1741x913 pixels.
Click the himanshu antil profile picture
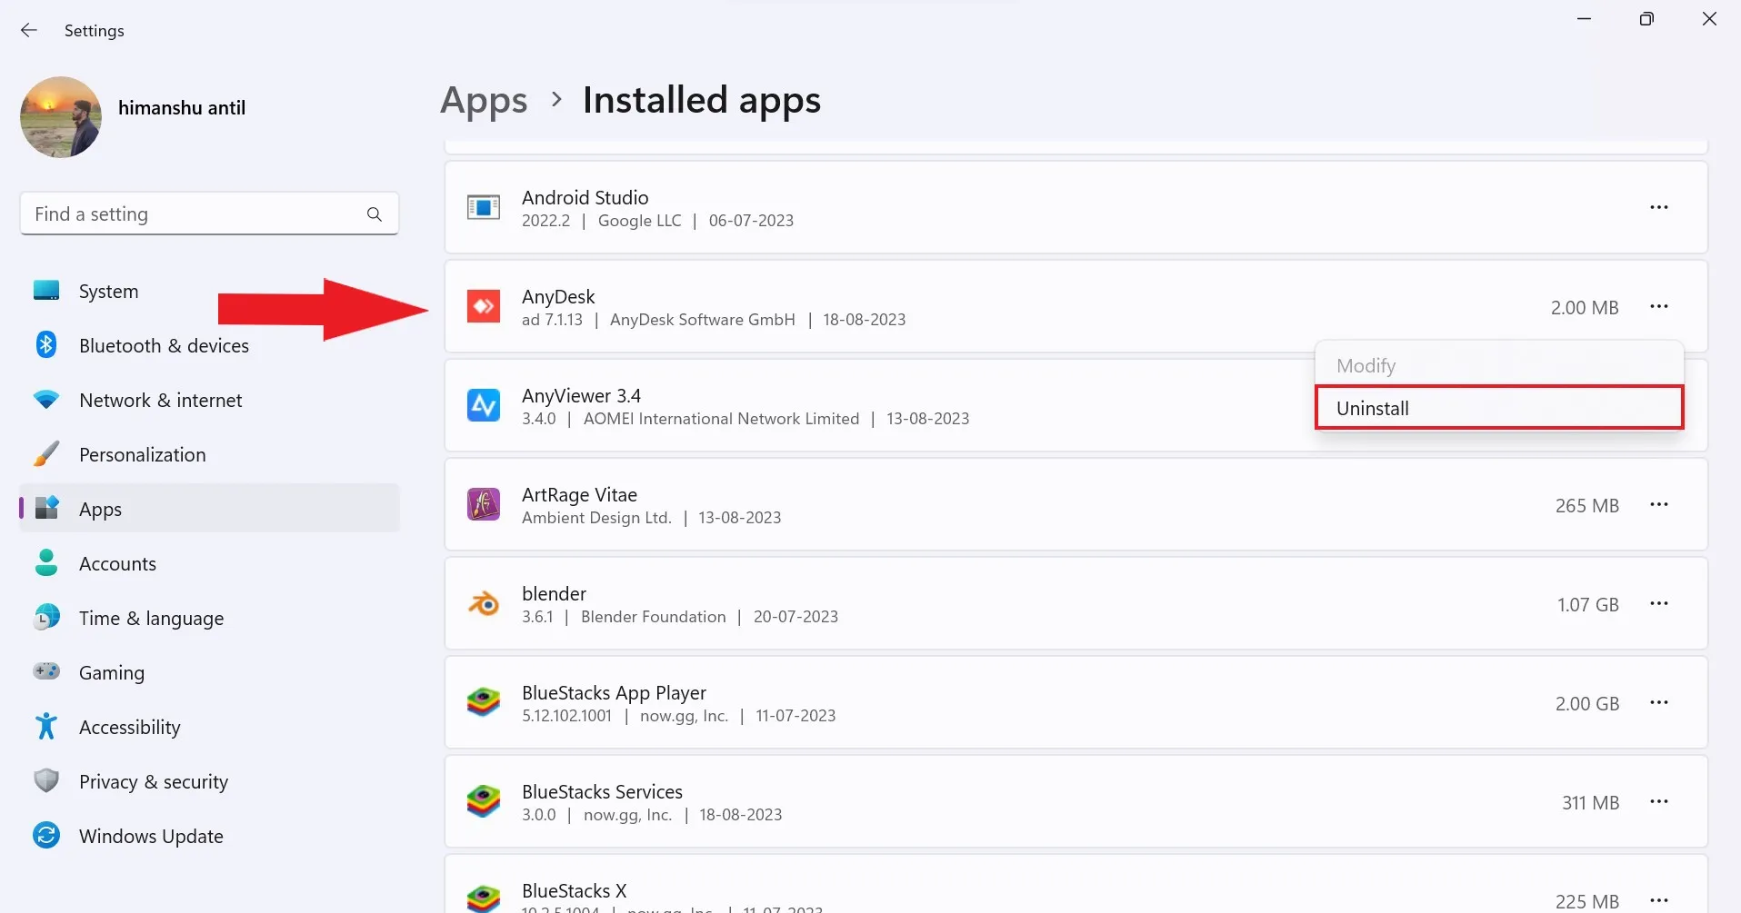click(60, 116)
